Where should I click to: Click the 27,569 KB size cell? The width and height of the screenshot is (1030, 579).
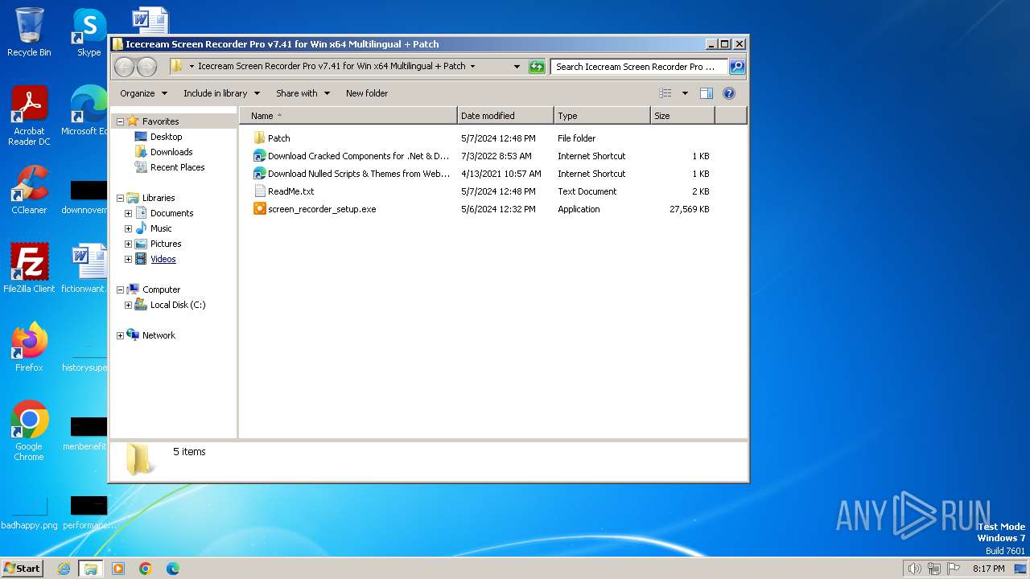(x=690, y=209)
